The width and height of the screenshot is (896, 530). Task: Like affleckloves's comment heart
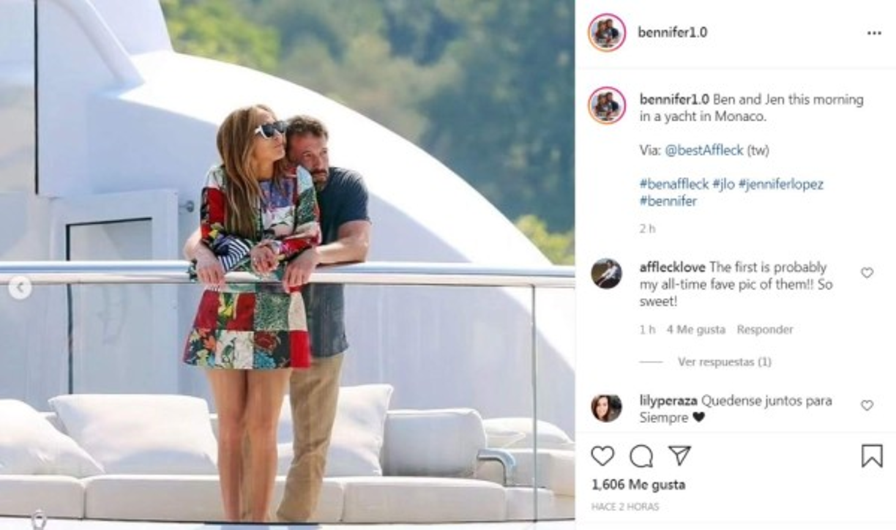click(867, 273)
